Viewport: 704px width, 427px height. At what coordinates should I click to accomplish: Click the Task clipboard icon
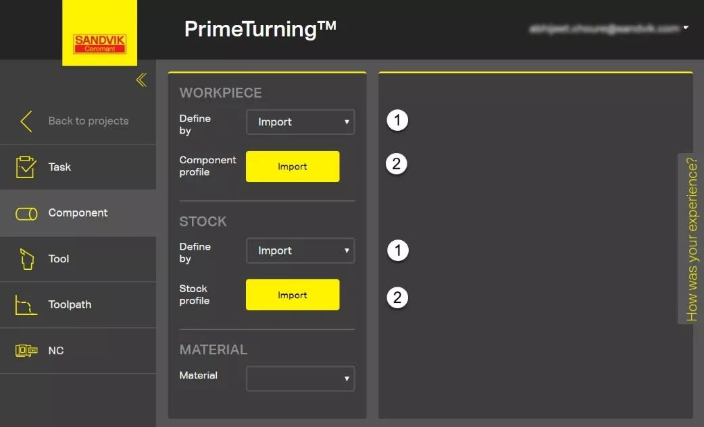(26, 167)
